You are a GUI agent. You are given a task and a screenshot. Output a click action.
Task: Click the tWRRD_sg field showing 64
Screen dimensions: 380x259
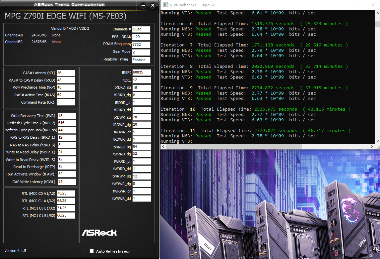141,147
